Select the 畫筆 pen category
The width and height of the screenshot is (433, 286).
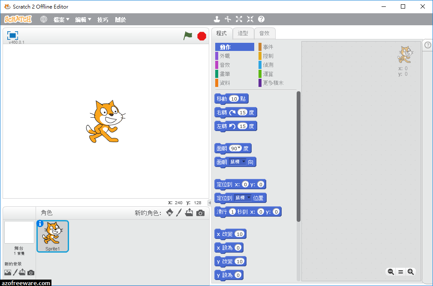pyautogui.click(x=235, y=74)
